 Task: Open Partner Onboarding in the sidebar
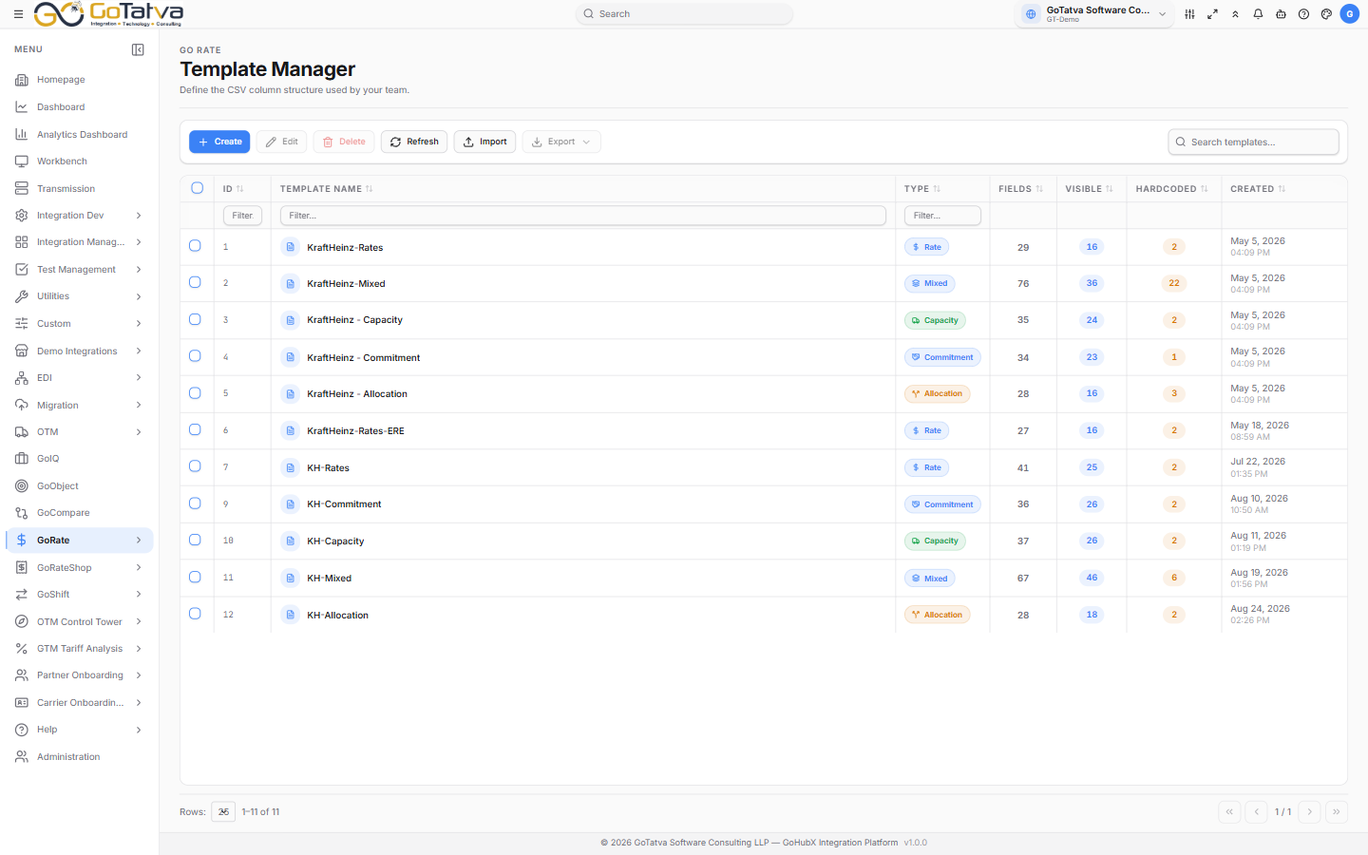pyautogui.click(x=80, y=675)
